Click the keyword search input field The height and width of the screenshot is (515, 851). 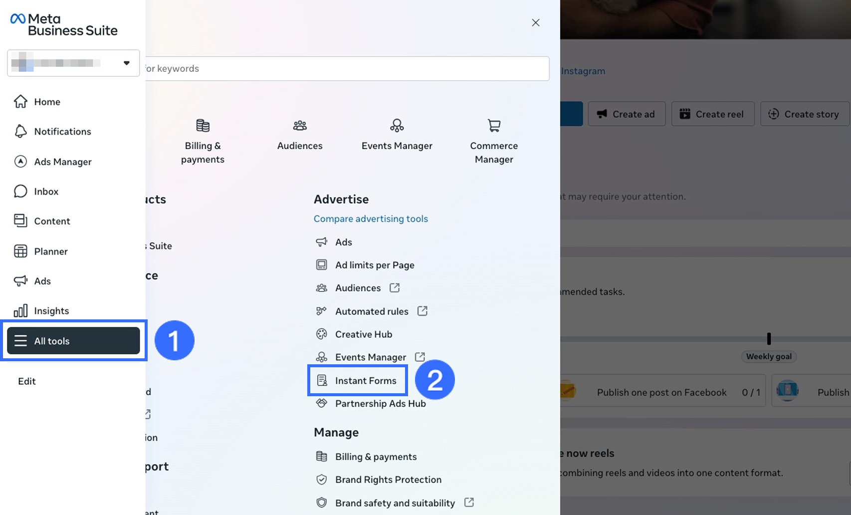pos(347,68)
